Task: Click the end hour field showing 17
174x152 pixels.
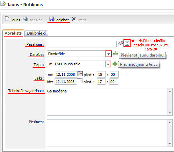Action: tap(101, 82)
